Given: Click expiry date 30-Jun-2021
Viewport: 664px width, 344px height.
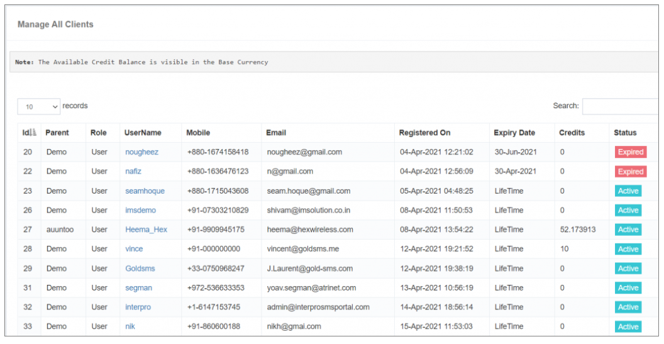Looking at the screenshot, I should 516,152.
